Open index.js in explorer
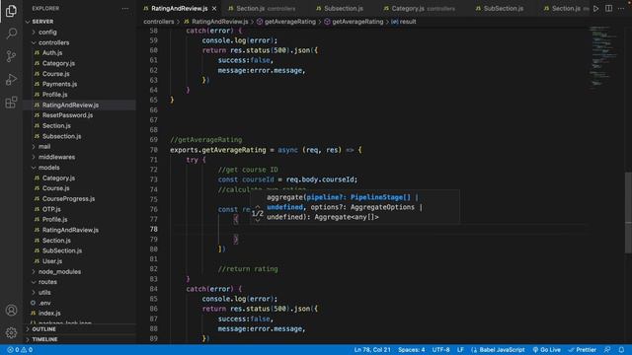 tap(79, 314)
